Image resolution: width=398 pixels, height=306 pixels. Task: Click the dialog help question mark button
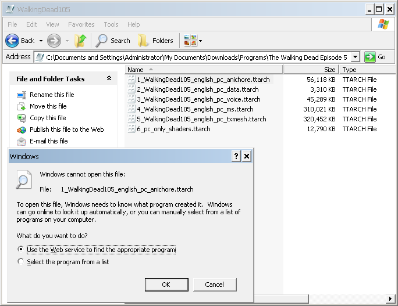coord(236,156)
